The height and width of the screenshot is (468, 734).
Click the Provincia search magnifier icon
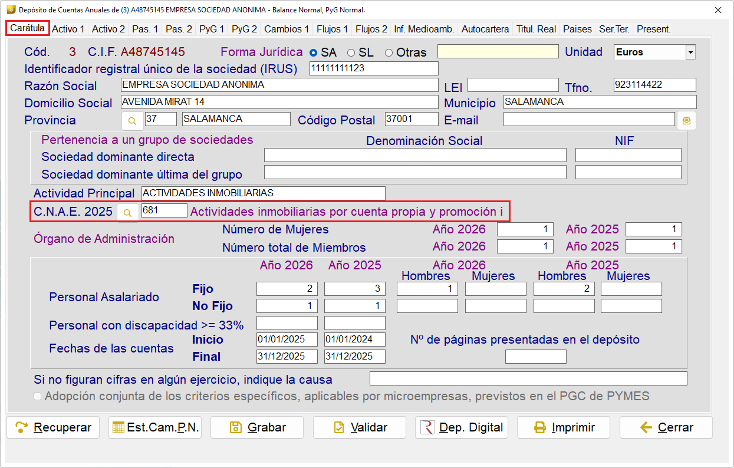pyautogui.click(x=132, y=121)
